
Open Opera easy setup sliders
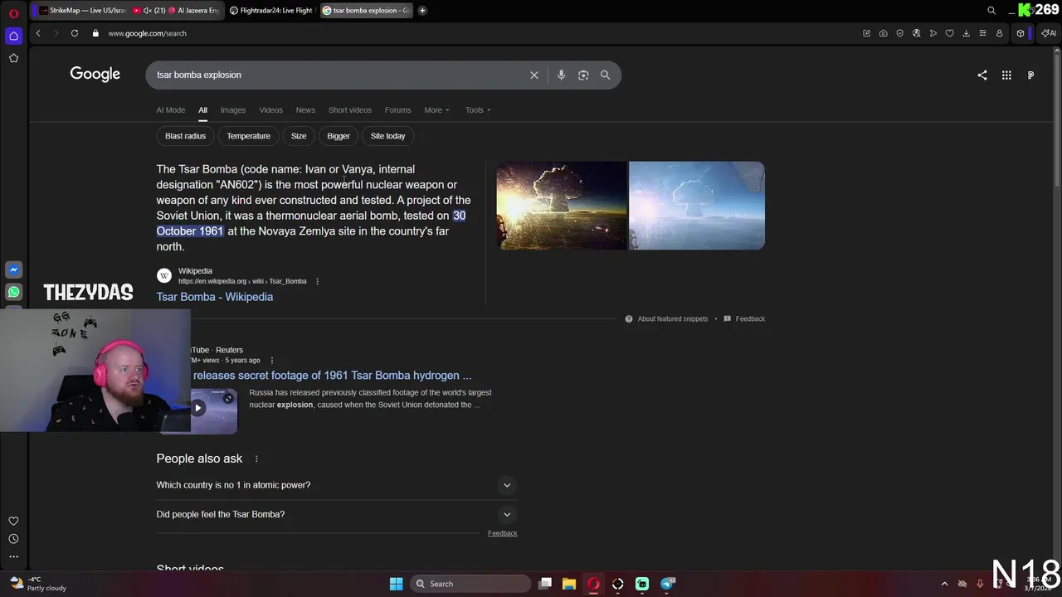(x=982, y=33)
